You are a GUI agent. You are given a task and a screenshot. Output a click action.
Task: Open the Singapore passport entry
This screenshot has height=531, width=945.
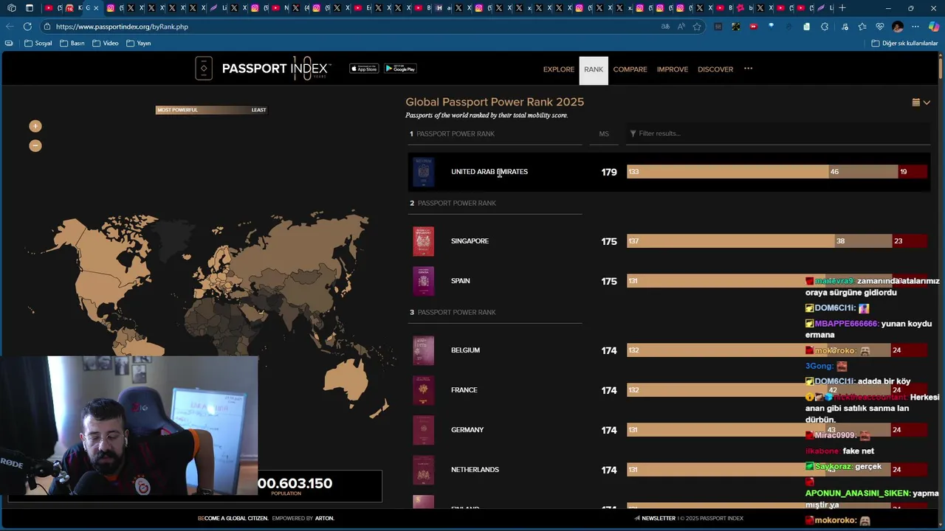(470, 241)
